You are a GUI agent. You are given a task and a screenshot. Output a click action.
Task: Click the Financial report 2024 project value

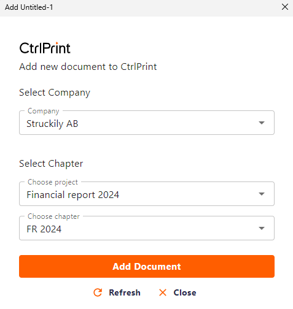click(73, 195)
